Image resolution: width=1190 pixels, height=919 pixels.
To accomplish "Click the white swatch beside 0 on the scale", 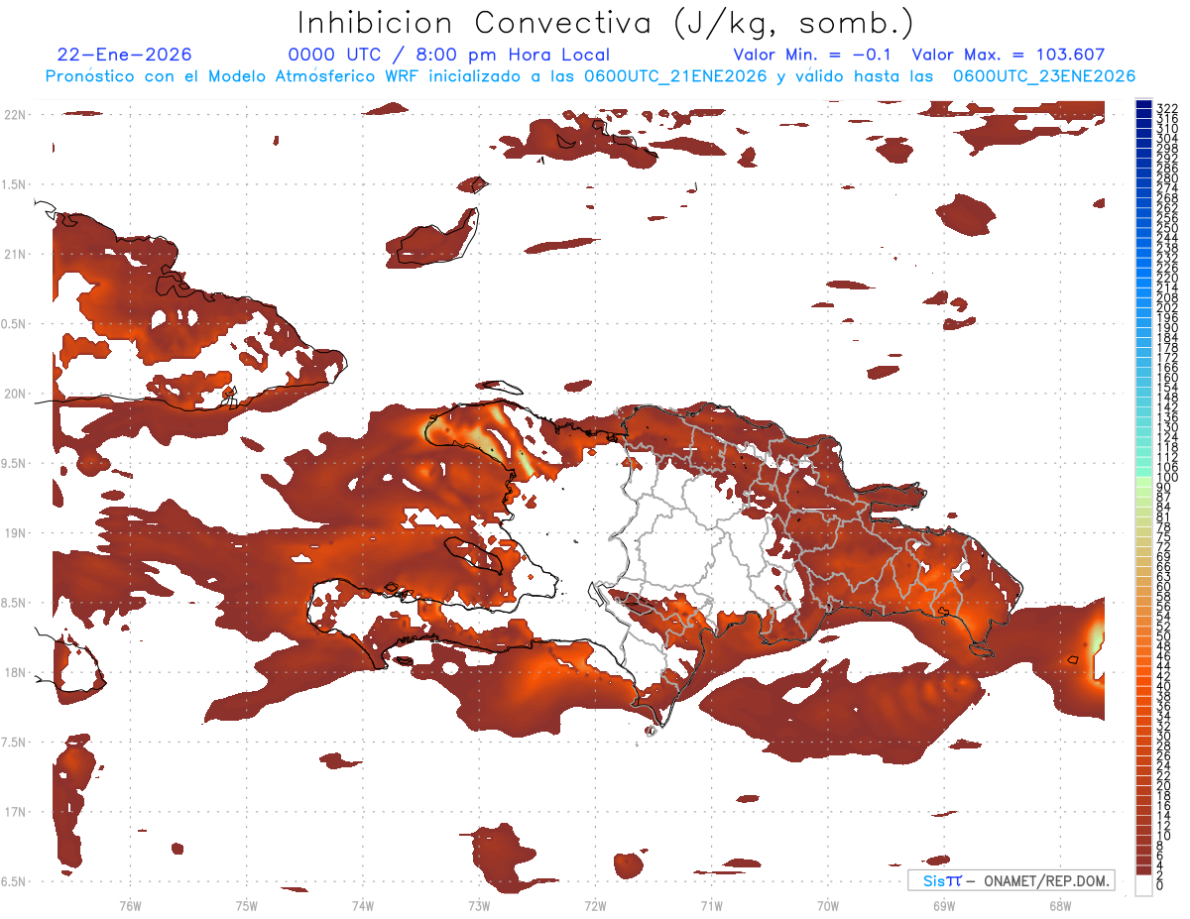I will point(1144,886).
